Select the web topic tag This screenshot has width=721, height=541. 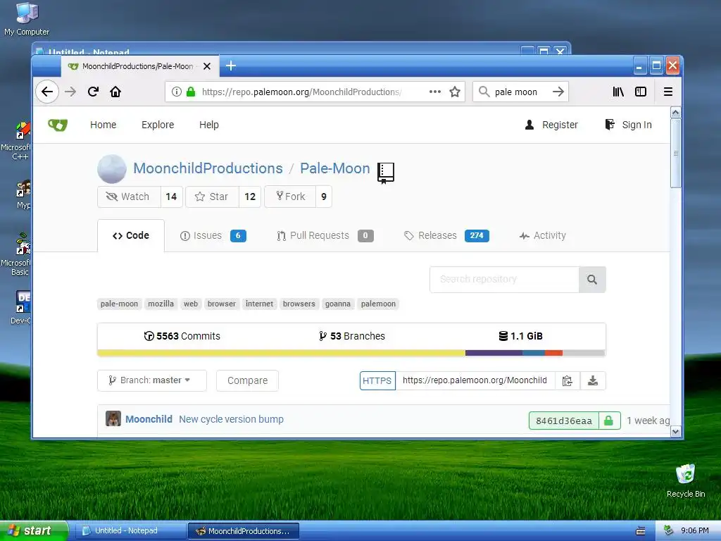pyautogui.click(x=191, y=304)
